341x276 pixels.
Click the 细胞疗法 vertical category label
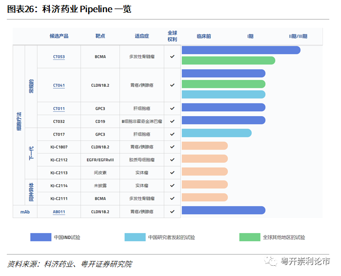point(19,121)
